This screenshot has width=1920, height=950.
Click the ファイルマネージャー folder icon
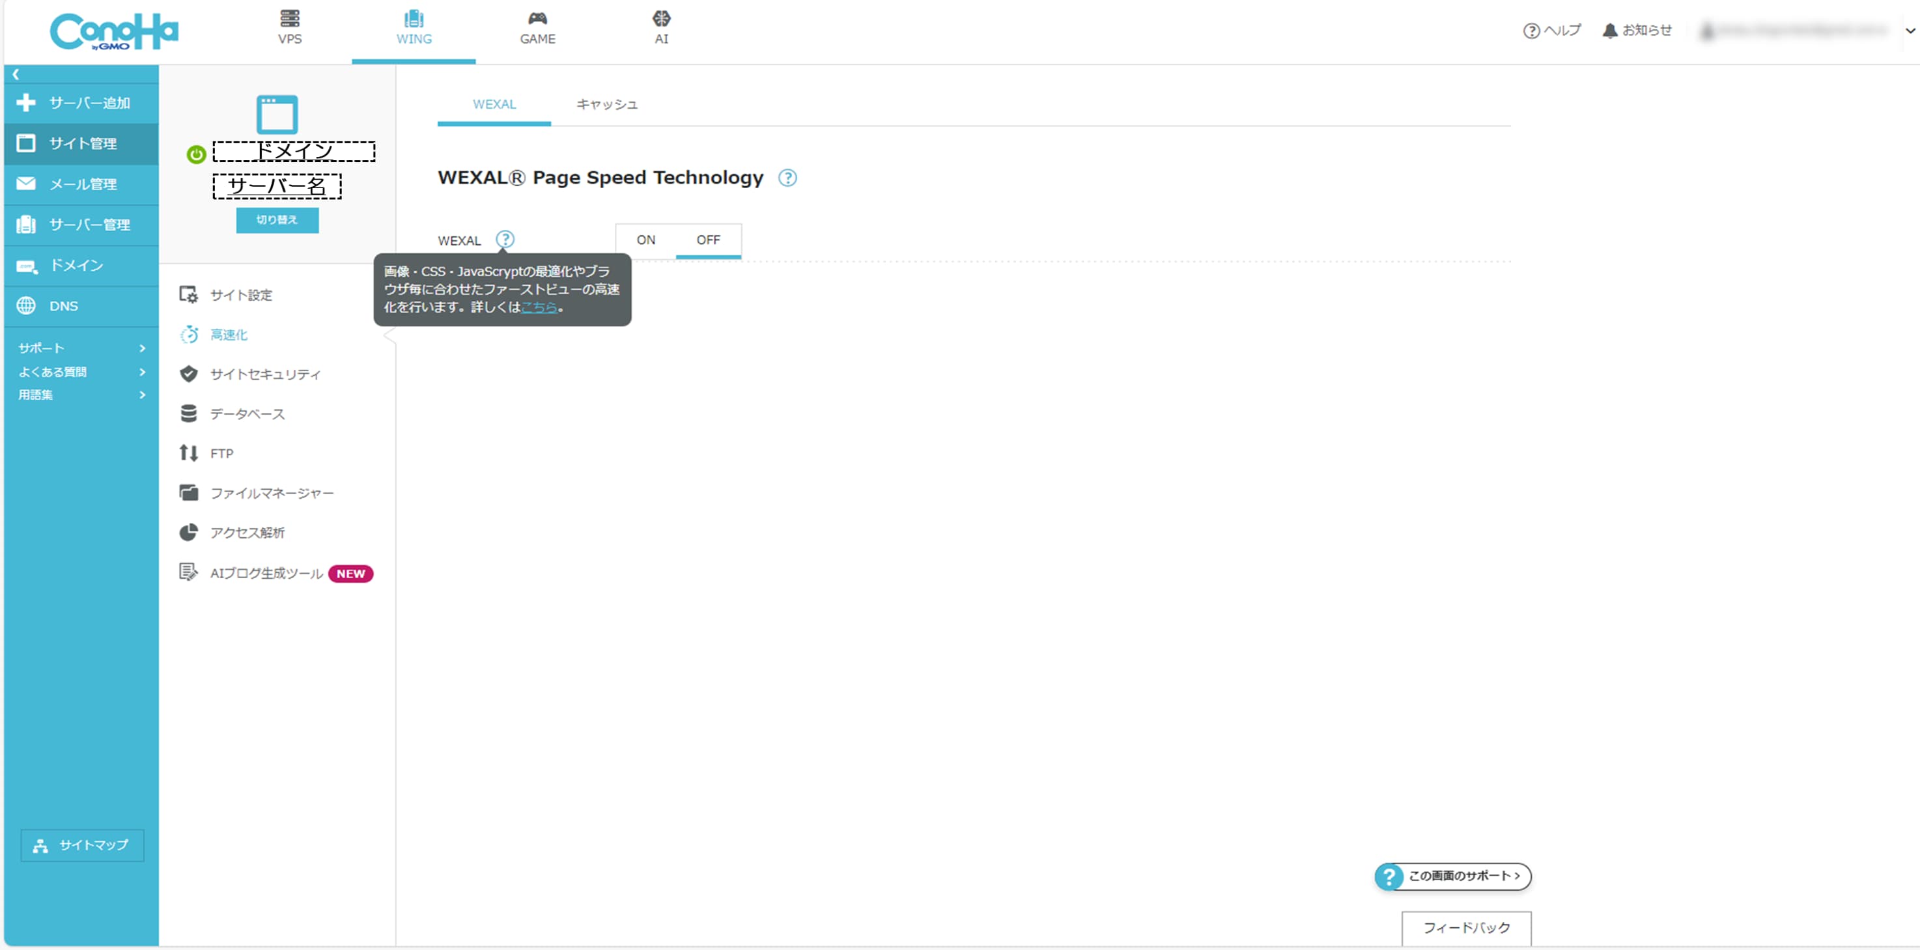click(189, 492)
